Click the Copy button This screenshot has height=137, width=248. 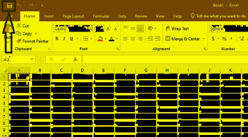click(x=24, y=33)
